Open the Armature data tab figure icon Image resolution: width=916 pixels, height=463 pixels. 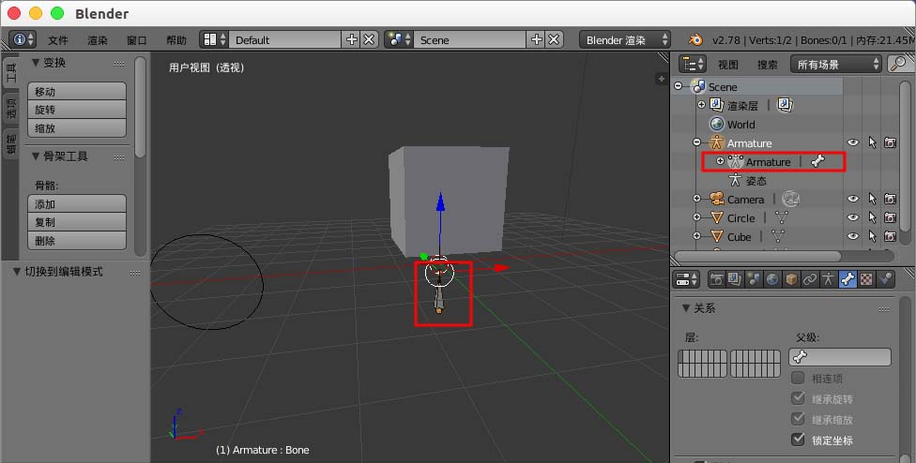click(829, 279)
